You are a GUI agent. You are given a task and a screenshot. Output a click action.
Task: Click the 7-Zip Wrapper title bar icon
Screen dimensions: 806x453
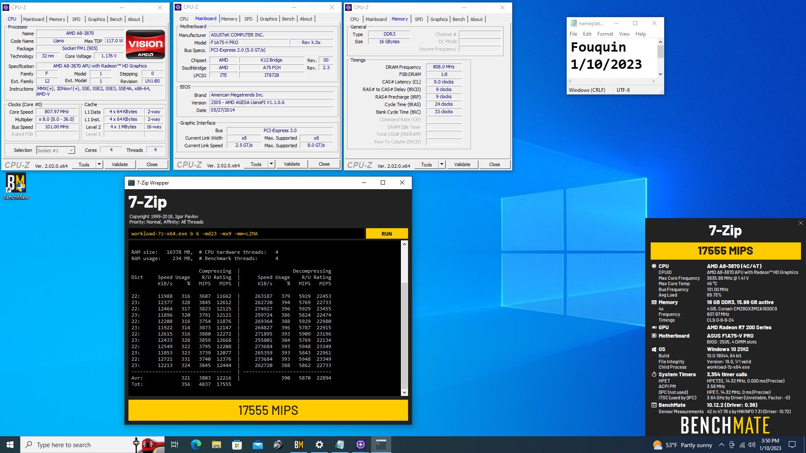[131, 183]
